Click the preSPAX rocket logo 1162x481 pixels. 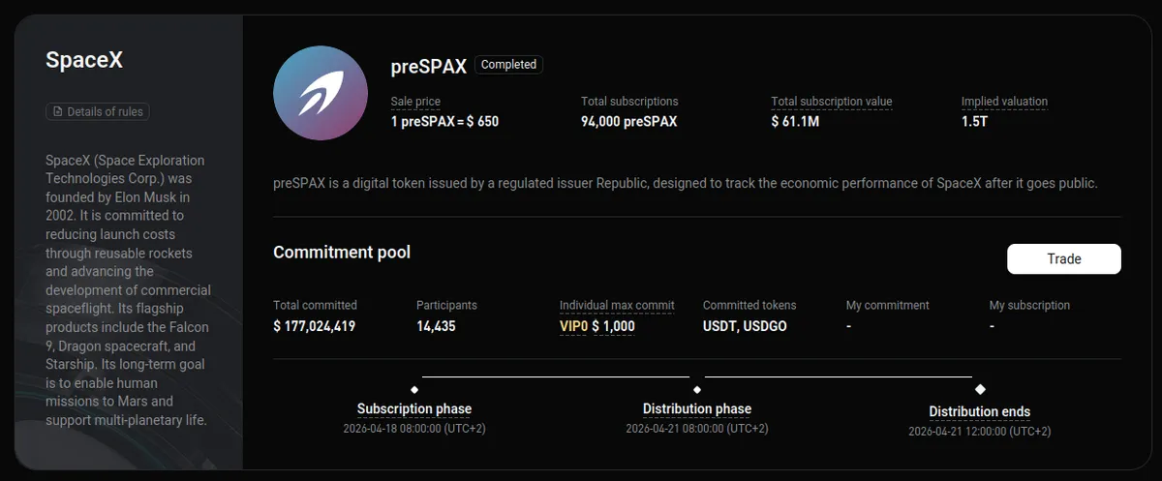pos(321,94)
